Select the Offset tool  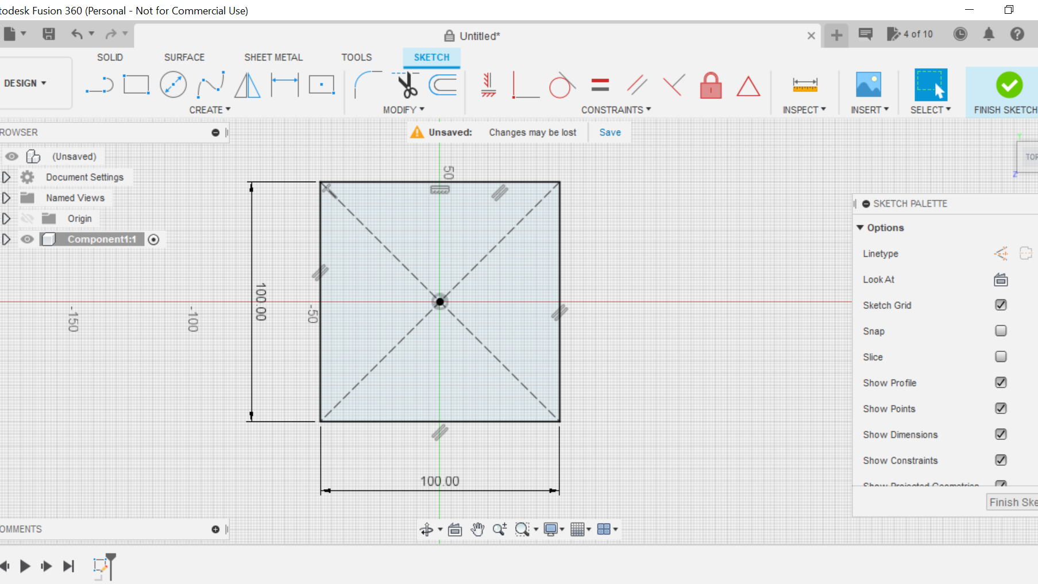point(442,85)
